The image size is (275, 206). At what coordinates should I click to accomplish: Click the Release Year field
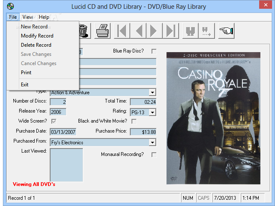58,112
